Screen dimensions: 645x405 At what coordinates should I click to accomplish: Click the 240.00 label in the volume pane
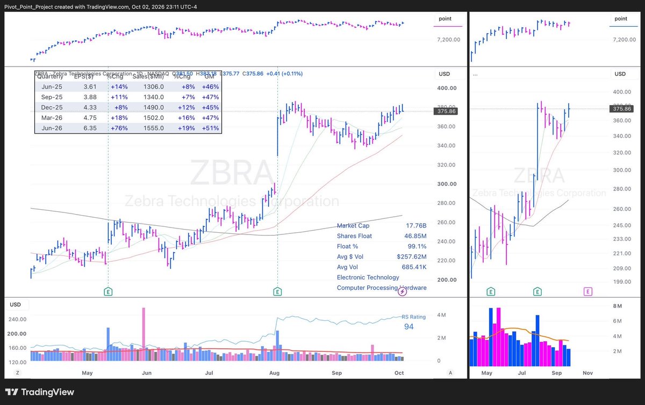point(18,319)
